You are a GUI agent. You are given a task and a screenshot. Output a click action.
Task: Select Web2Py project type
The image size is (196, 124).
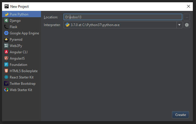tap(16, 46)
